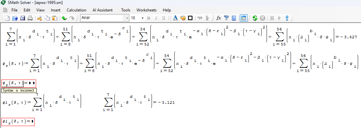The image size is (361, 128).
Task: Resume calculation with the play icon
Action: pos(280,18)
